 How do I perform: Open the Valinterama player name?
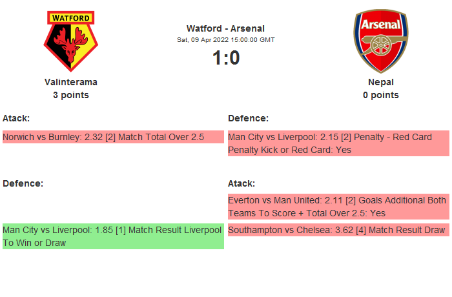pyautogui.click(x=71, y=82)
